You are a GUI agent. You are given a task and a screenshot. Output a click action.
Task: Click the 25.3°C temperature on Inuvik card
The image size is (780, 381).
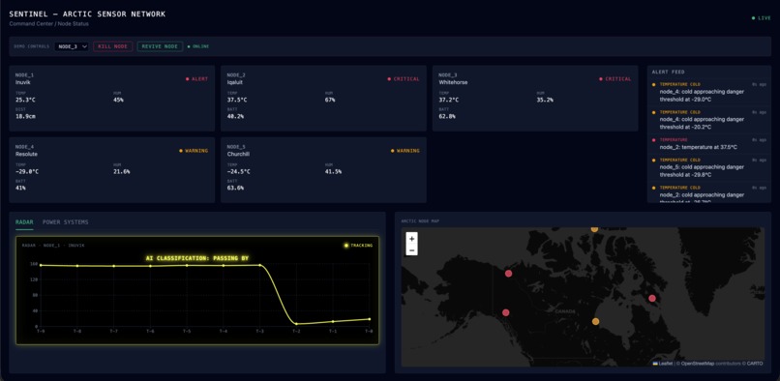point(25,100)
